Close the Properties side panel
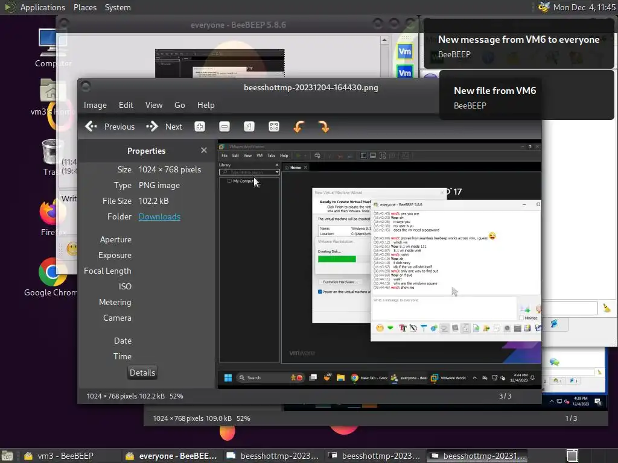Viewport: 618px width, 463px height. pyautogui.click(x=204, y=150)
